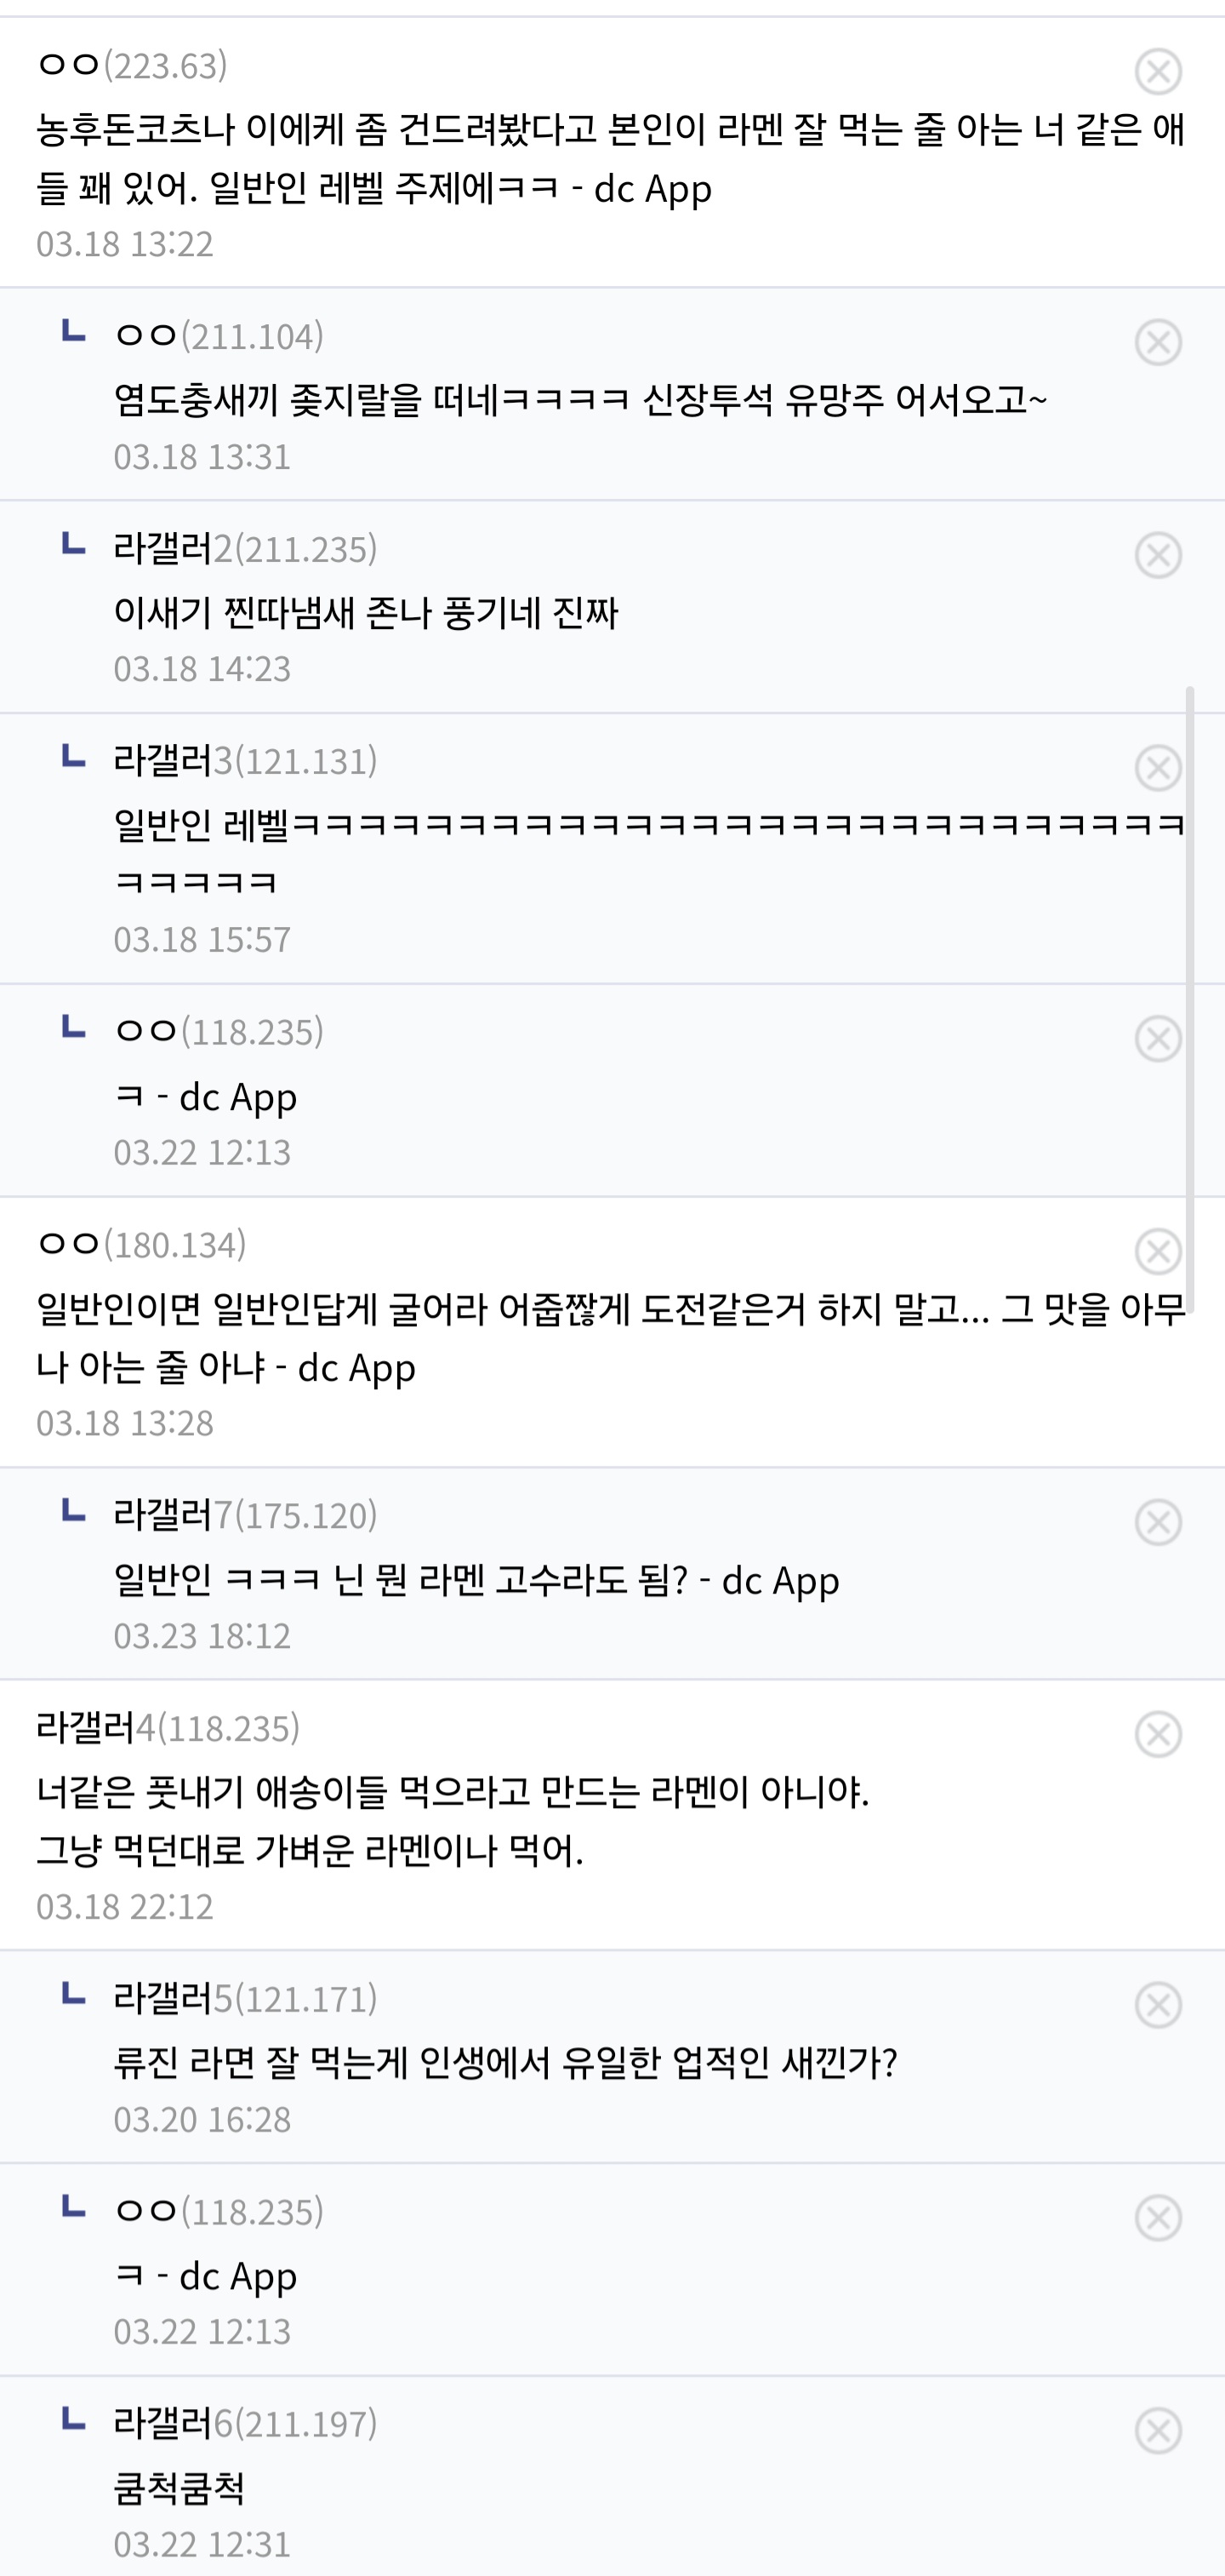Tap the 라갤러6(211.197) nickname

[x=245, y=2424]
